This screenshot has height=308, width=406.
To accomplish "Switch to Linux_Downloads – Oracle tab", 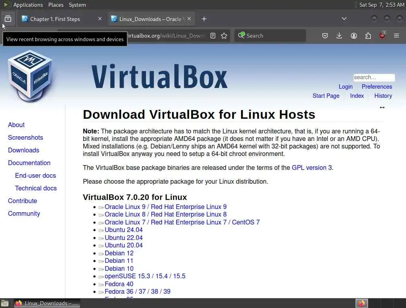I will tap(151, 19).
